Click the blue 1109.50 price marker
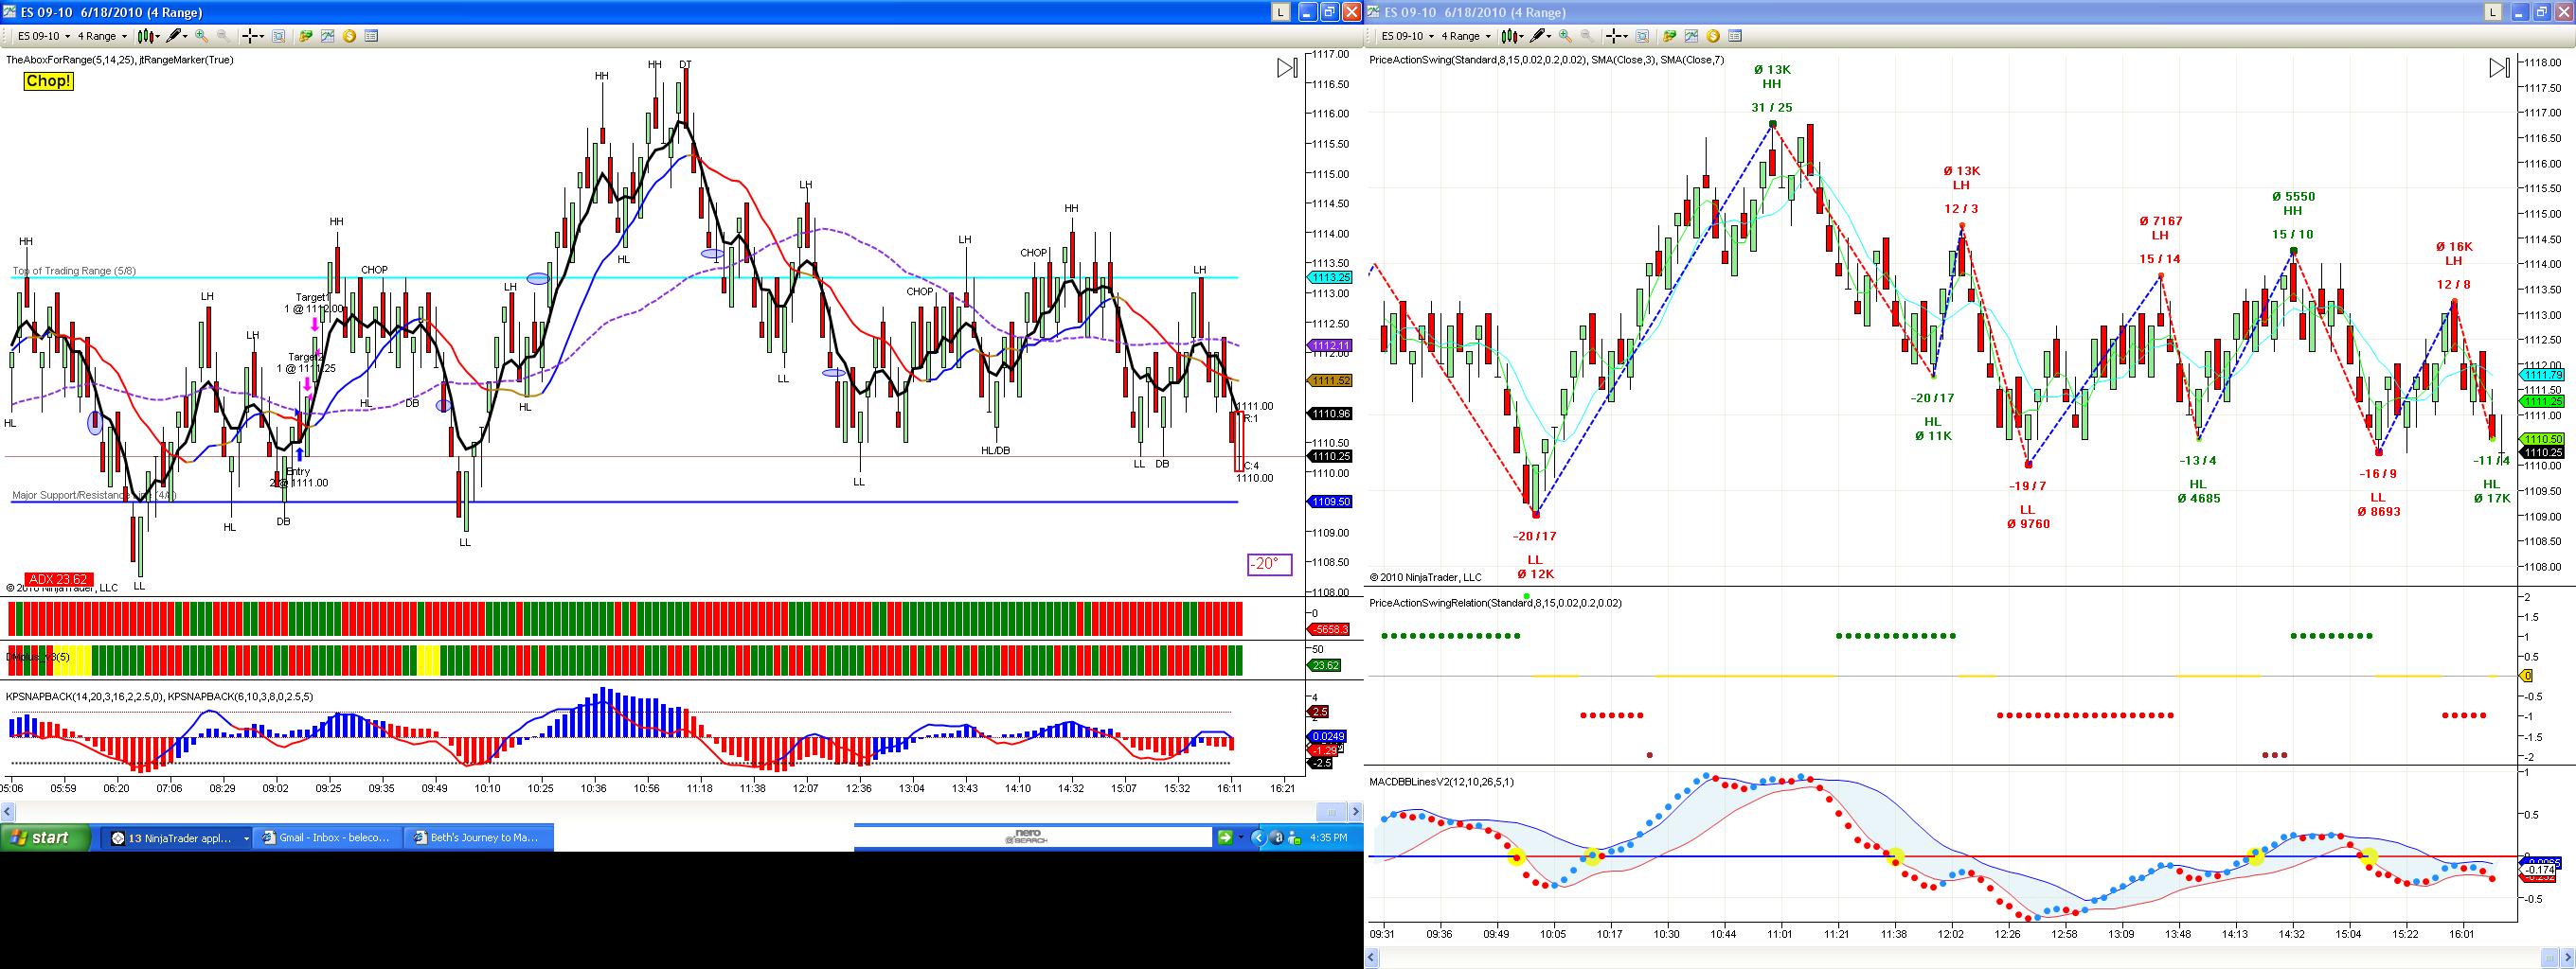 pos(1330,502)
